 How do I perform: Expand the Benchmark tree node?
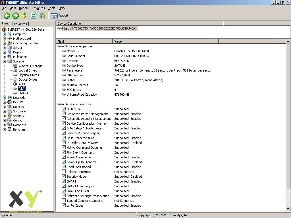(4, 129)
